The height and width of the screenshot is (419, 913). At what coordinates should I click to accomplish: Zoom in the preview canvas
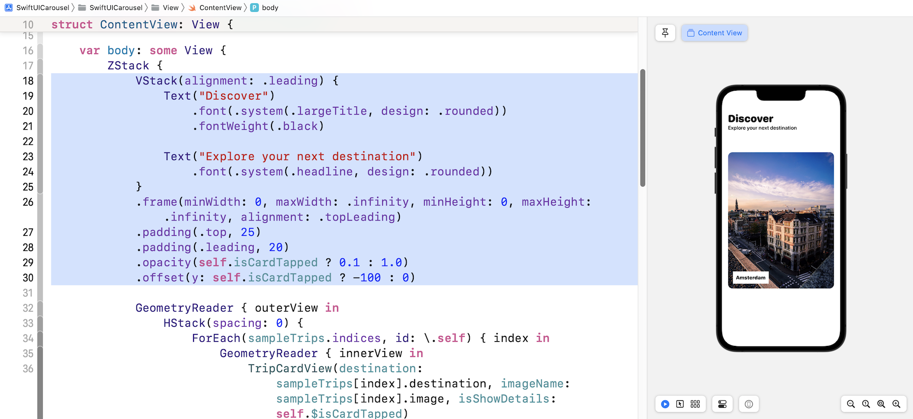coord(896,404)
